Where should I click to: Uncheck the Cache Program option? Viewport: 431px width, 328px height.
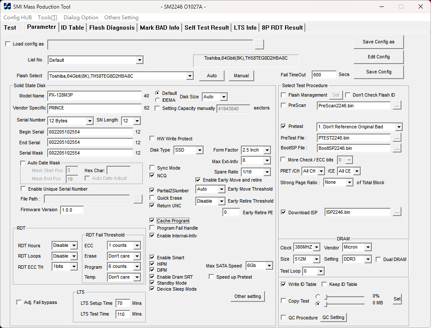pyautogui.click(x=152, y=221)
